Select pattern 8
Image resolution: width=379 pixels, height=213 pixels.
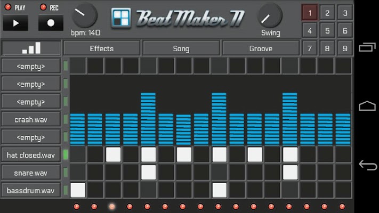click(x=327, y=48)
